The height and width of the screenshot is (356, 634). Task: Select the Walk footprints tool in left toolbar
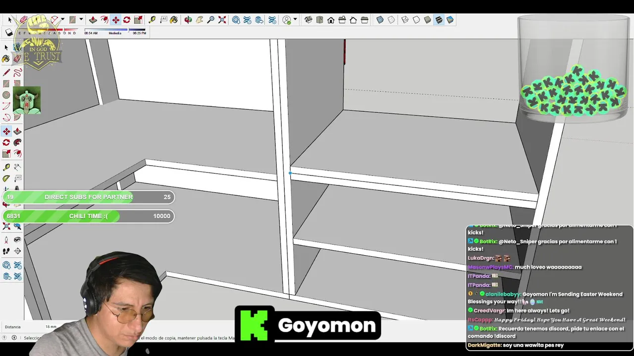(x=6, y=251)
